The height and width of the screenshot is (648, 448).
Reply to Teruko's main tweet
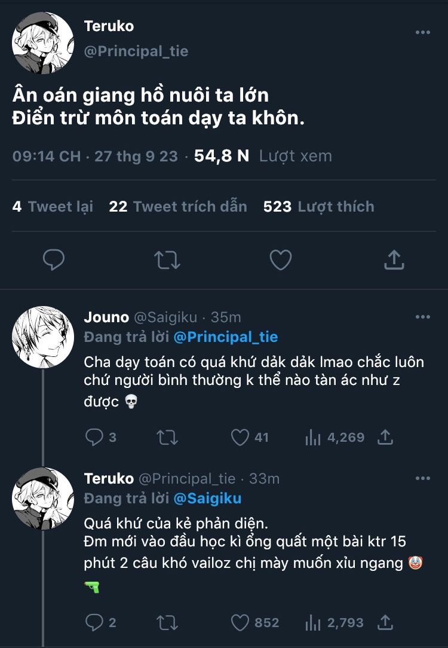pos(54,260)
